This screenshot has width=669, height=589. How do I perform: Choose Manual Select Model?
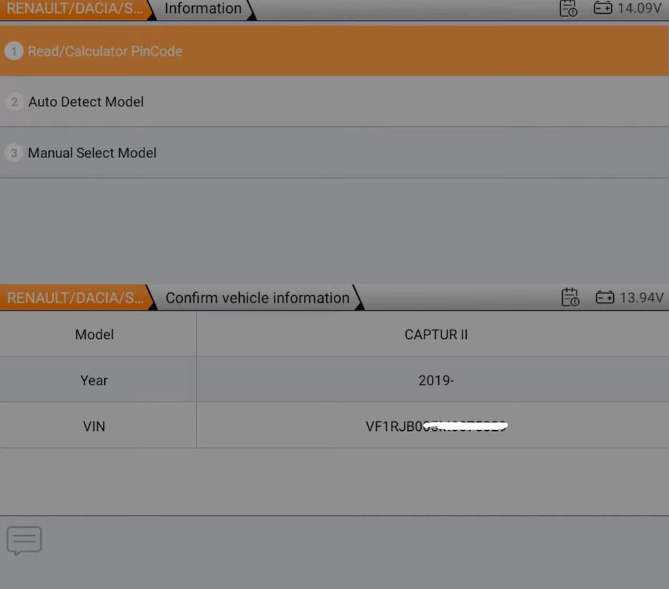(334, 153)
